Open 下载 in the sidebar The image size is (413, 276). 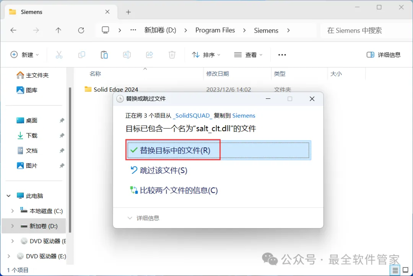click(x=27, y=136)
